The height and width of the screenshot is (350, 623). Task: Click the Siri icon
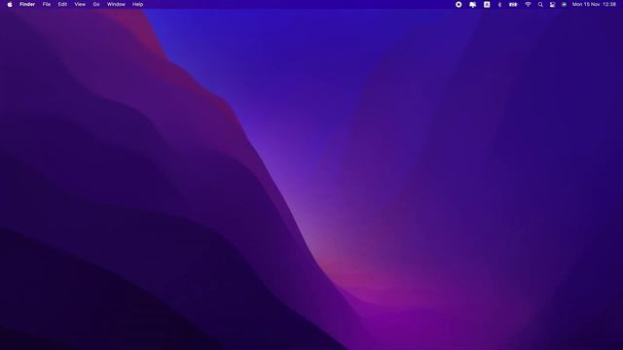tap(565, 4)
